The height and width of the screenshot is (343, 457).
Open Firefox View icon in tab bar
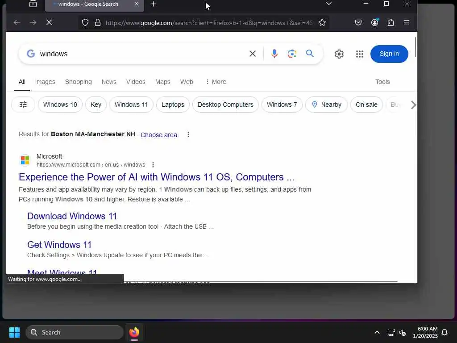(33, 4)
